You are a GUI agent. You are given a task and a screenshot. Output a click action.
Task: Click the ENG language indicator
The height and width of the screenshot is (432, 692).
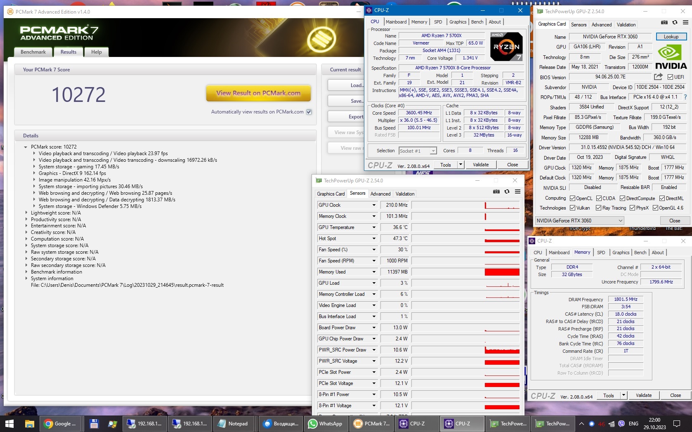click(633, 424)
